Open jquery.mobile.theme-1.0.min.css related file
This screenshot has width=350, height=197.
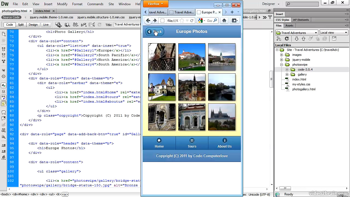(x=52, y=17)
